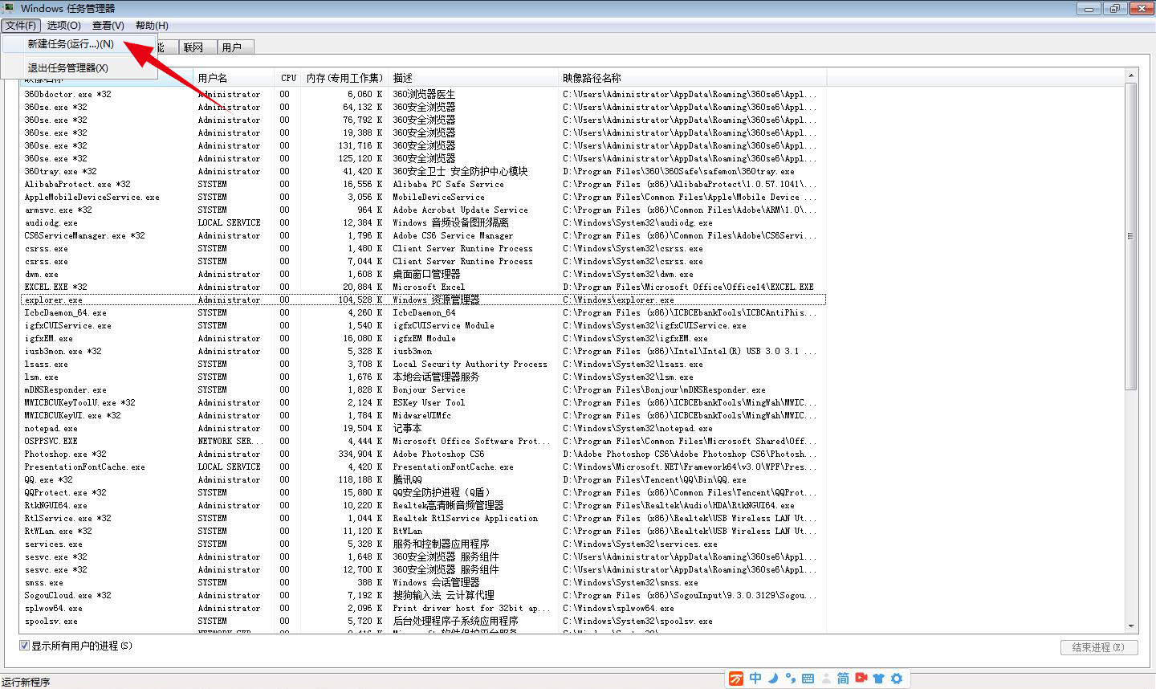This screenshot has height=689, width=1156.
Task: Select the RtkNGUI64.exe process
Action: (423, 505)
